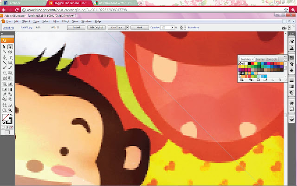
Task: Open the Symbols club icon in dock
Action: click(291, 70)
